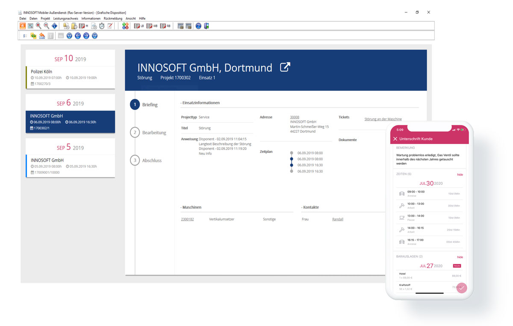Click the SEP 10 2019 date header

click(70, 58)
